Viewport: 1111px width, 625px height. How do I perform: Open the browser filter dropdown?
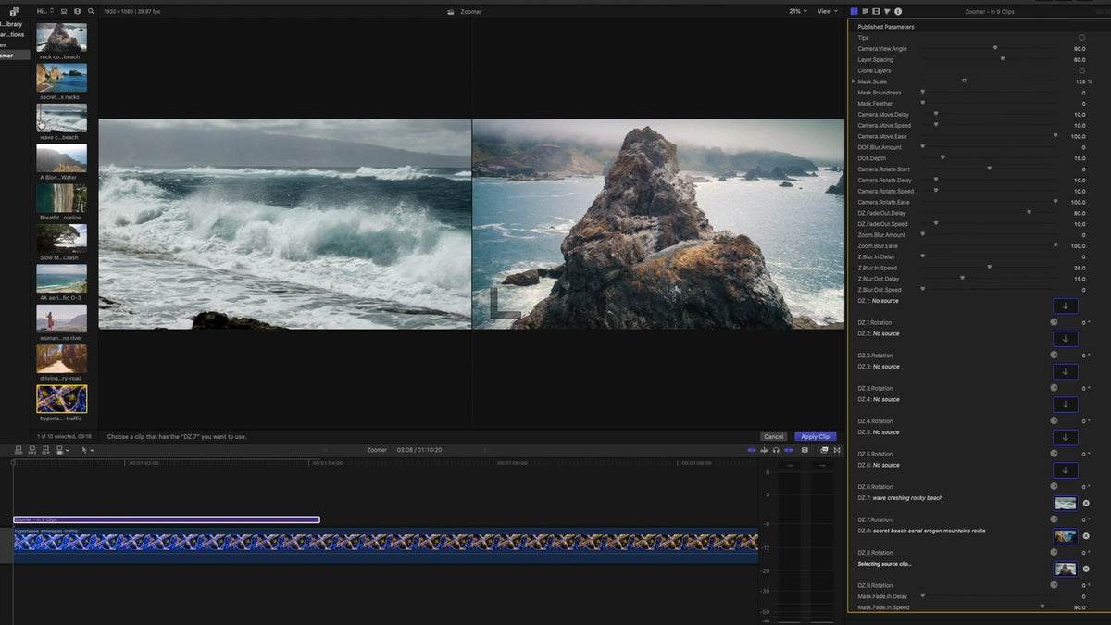[44, 11]
